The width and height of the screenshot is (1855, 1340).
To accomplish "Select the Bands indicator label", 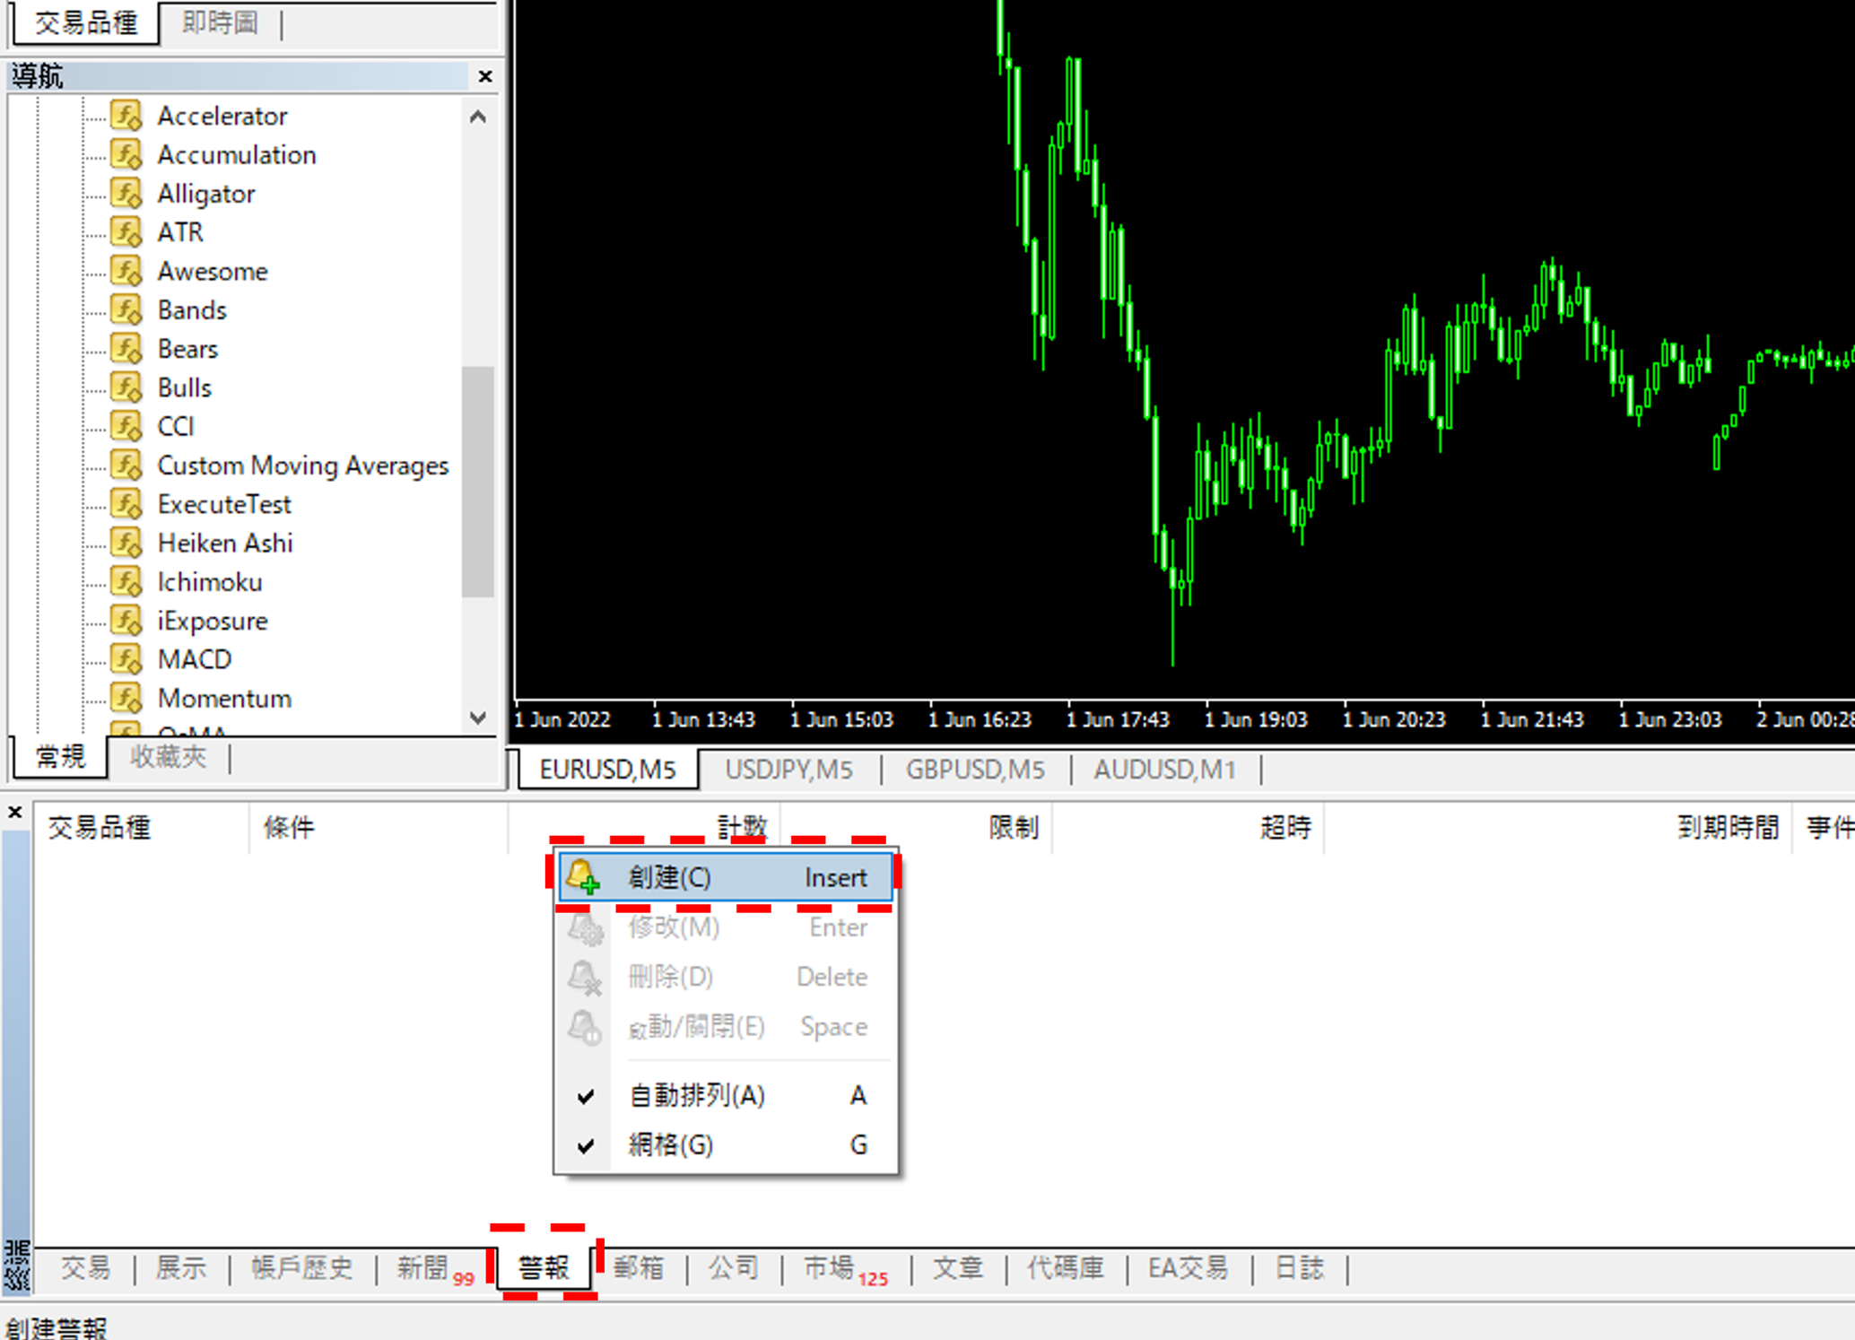I will coord(192,309).
